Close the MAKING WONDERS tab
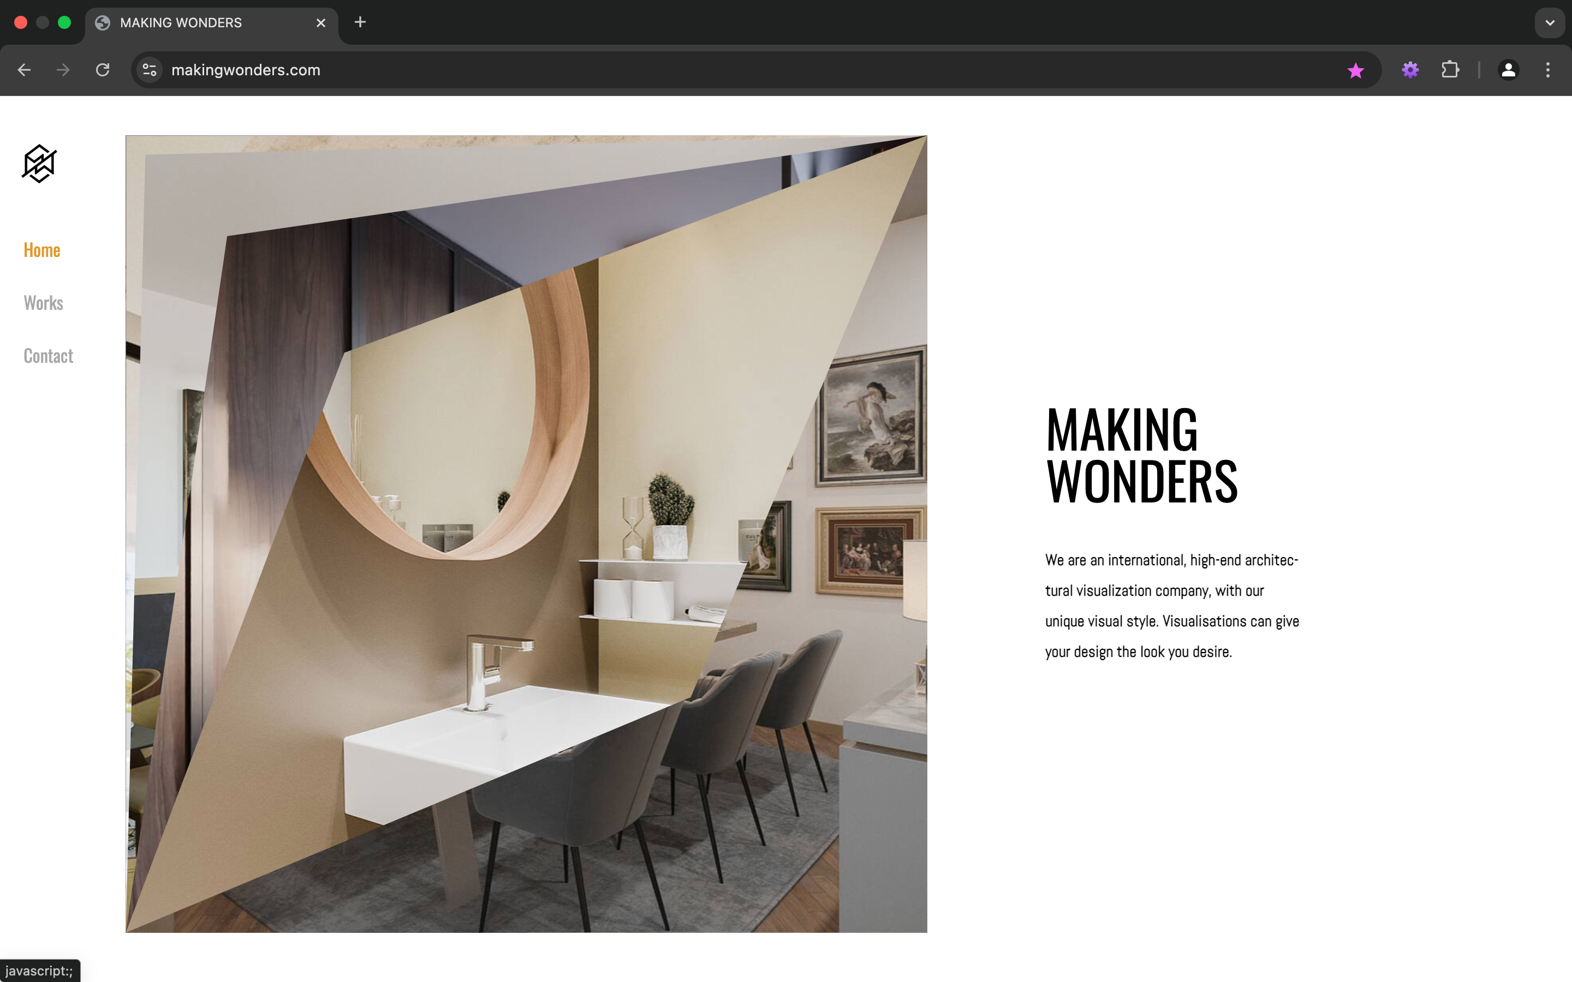The height and width of the screenshot is (982, 1572). point(321,23)
